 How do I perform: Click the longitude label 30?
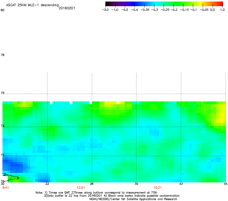2,184
